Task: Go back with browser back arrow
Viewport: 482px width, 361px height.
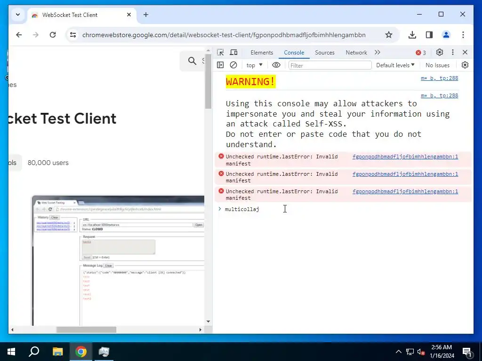Action: [x=19, y=35]
